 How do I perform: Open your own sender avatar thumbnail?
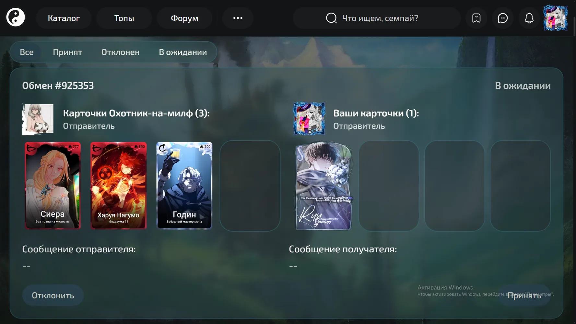tap(309, 119)
